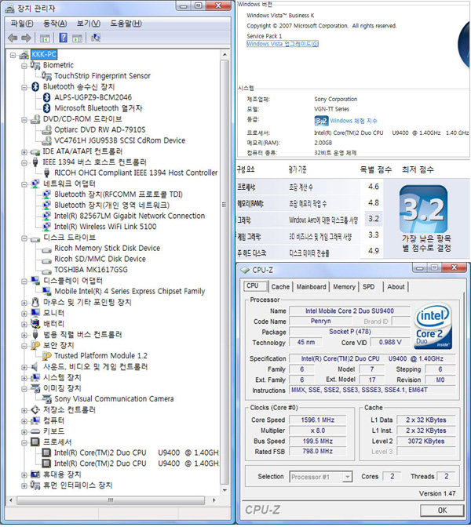Click camera icon of Sony Visual Communication Camera
471x527 pixels.
(47, 398)
